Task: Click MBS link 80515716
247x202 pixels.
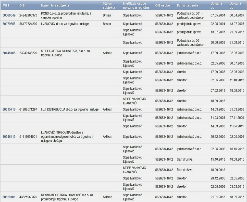Action: (x=9, y=109)
